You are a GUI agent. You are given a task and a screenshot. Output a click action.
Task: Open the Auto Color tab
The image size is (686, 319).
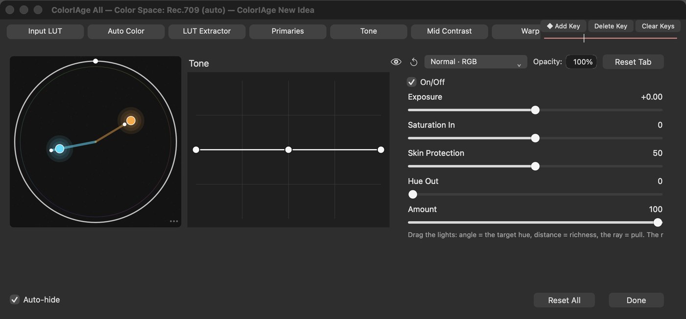point(126,31)
